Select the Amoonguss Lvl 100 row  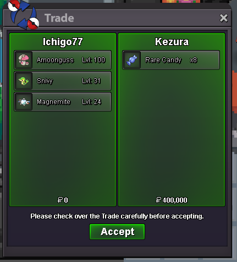63,60
